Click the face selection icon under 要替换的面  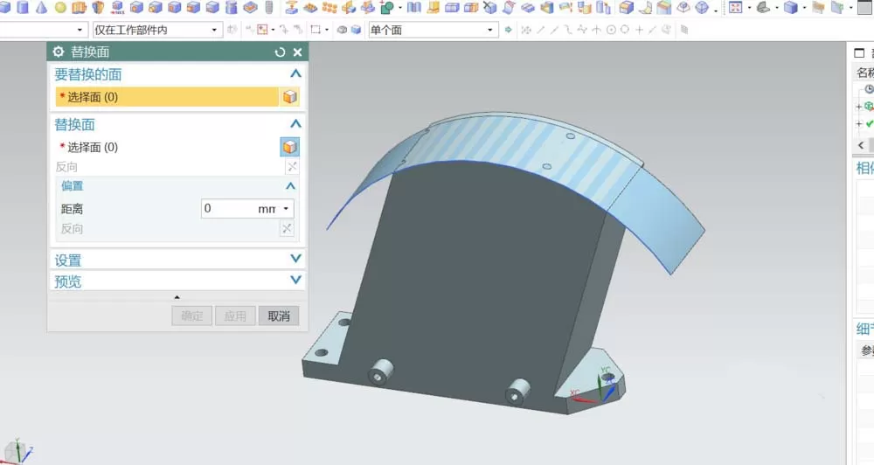pos(290,96)
